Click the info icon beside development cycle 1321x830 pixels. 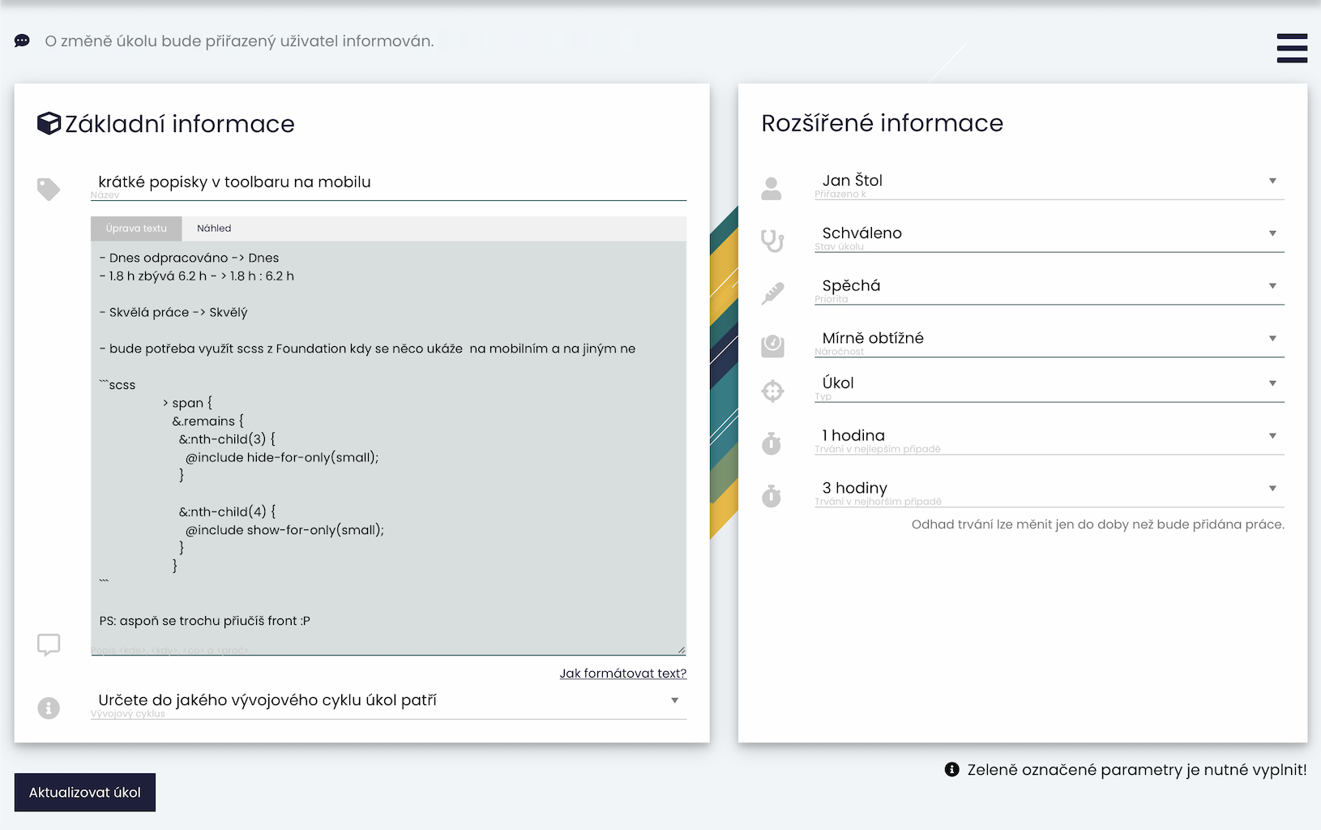tap(49, 708)
